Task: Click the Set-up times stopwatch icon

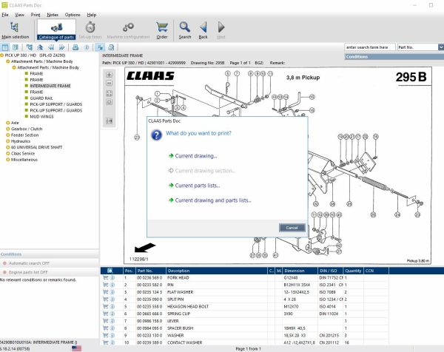Action: pos(90,30)
